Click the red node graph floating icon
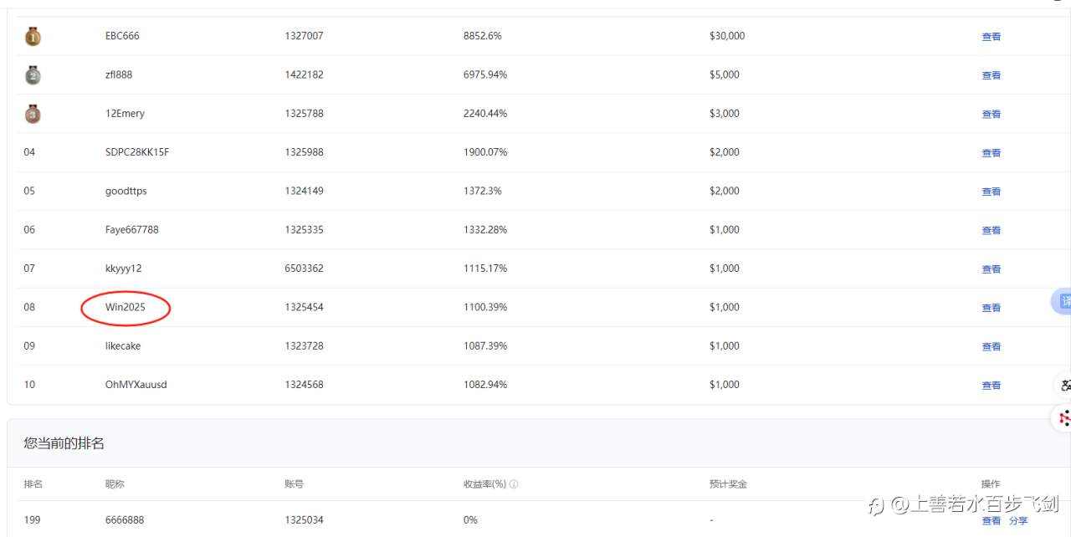The width and height of the screenshot is (1071, 537). coord(1063,417)
